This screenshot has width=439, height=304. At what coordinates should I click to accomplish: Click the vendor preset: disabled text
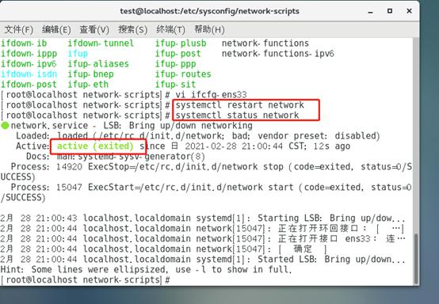pyautogui.click(x=319, y=136)
